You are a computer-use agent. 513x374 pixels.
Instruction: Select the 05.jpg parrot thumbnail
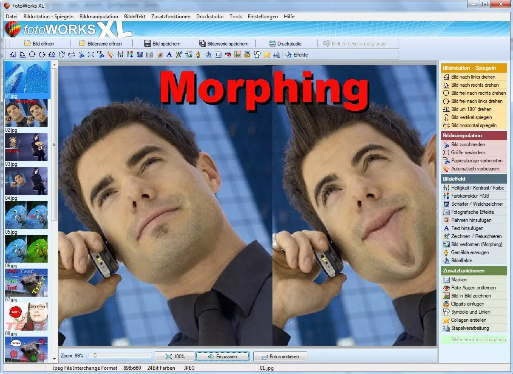26,215
